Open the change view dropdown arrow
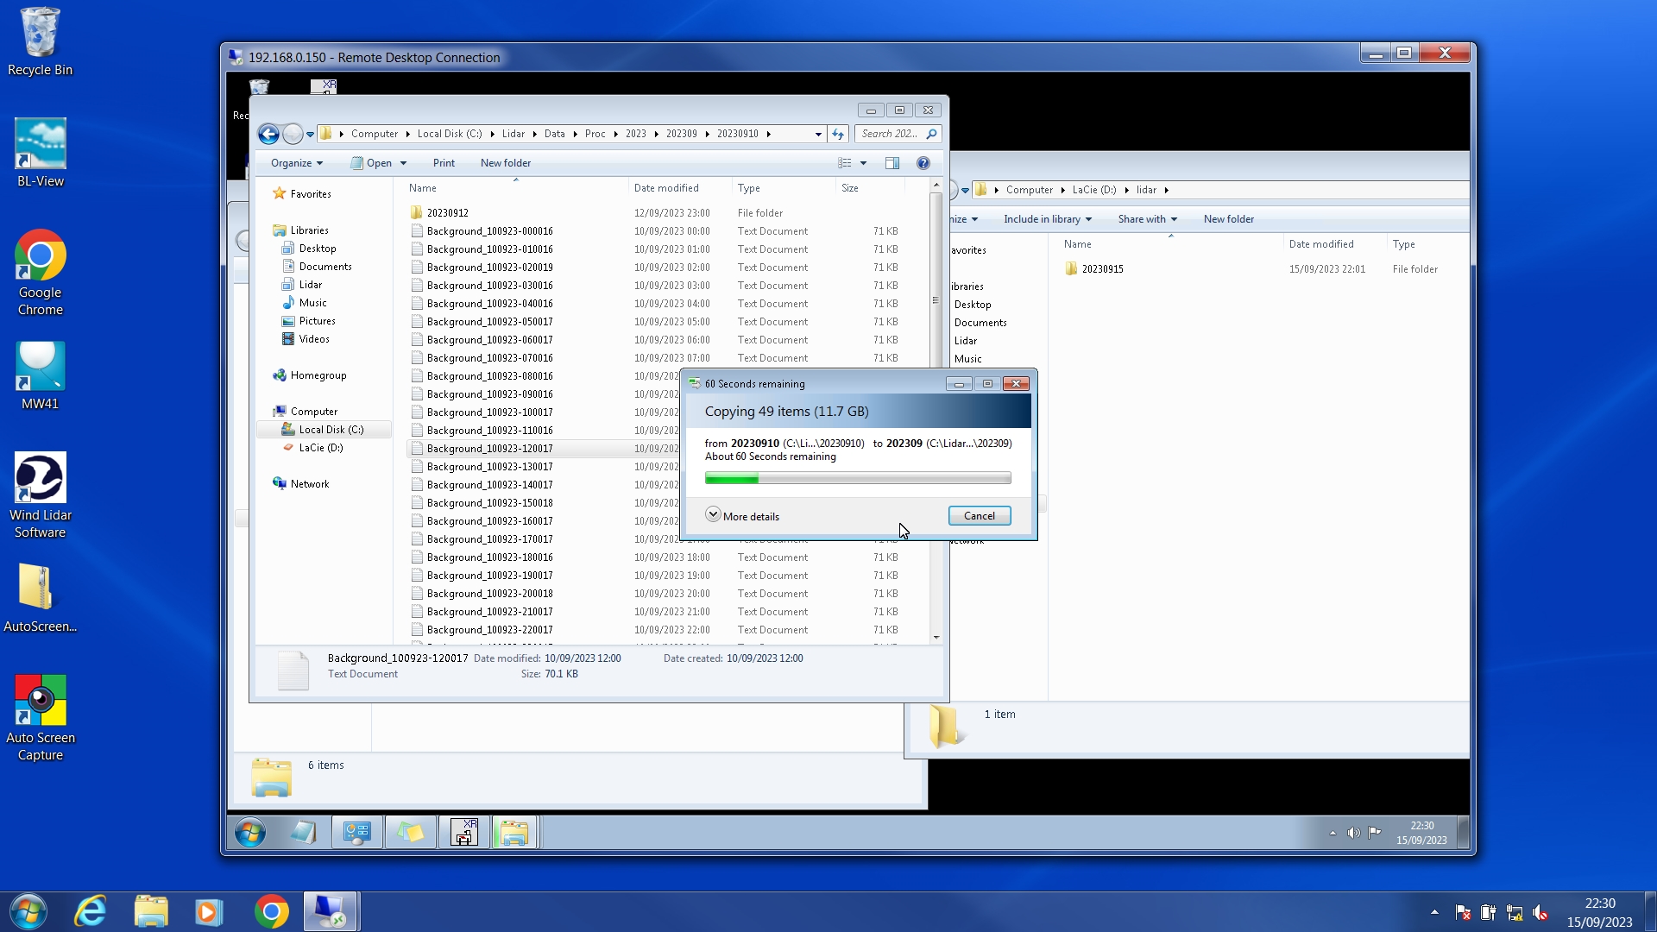The image size is (1657, 932). 863,163
